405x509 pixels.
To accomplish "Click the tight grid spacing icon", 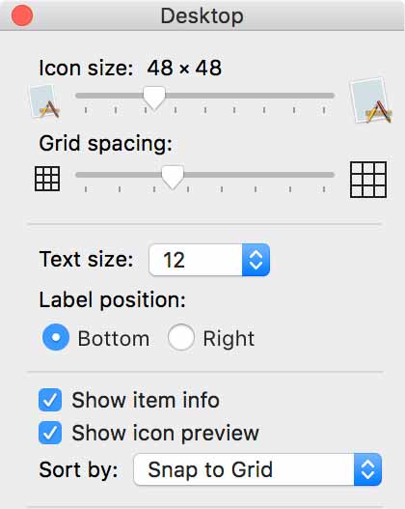I will (47, 179).
